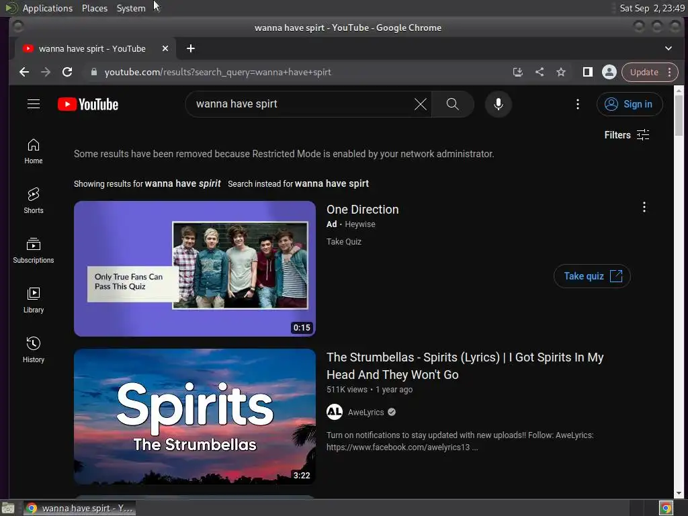The image size is (688, 516).
Task: Search instead for wanna have spirt
Action: (332, 183)
